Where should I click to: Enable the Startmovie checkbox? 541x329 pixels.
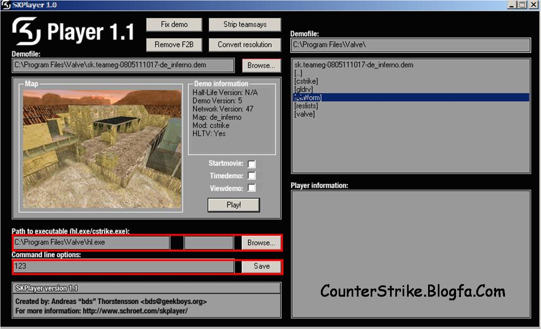tap(252, 164)
